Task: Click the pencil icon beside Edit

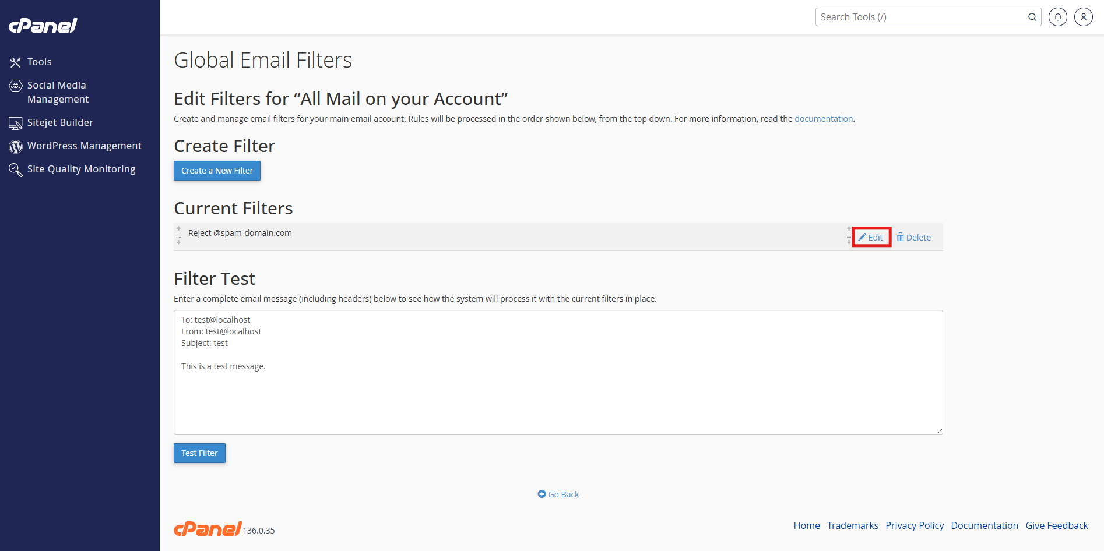Action: pos(862,237)
